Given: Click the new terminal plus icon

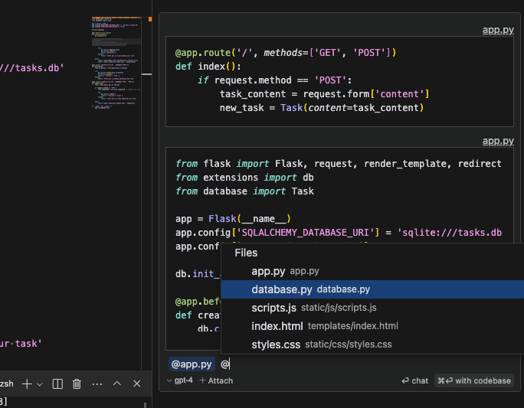Looking at the screenshot, I should click(27, 384).
